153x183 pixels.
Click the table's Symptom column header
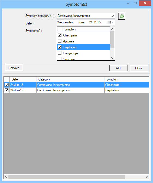pos(127,79)
